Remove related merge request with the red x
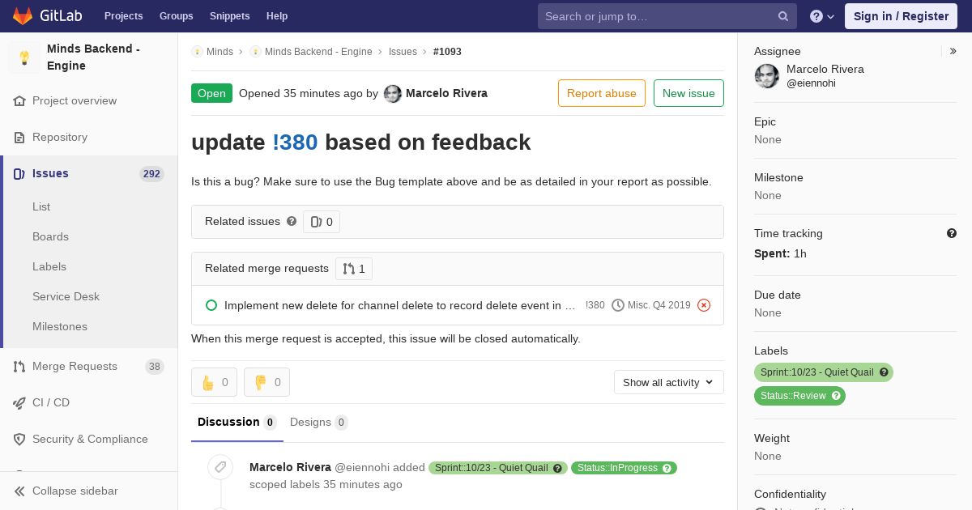Viewport: 972px width, 510px height. point(704,305)
